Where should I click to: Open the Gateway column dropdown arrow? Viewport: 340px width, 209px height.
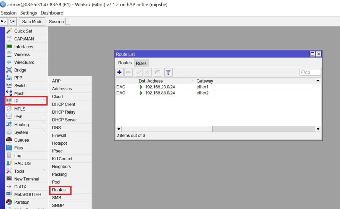click(318, 81)
